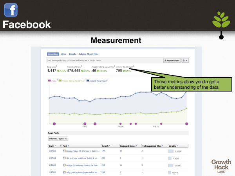235x176 pixels.
Task: Switch to the Likes tab
Action: (63, 54)
